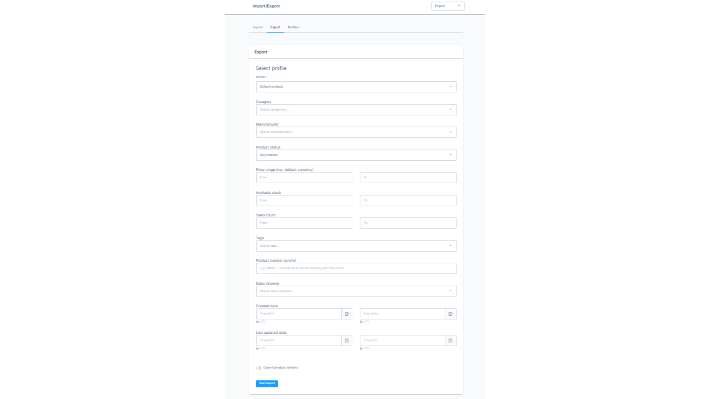
Task: Click UTC info icon under Last updated end
Action: pyautogui.click(x=361, y=348)
